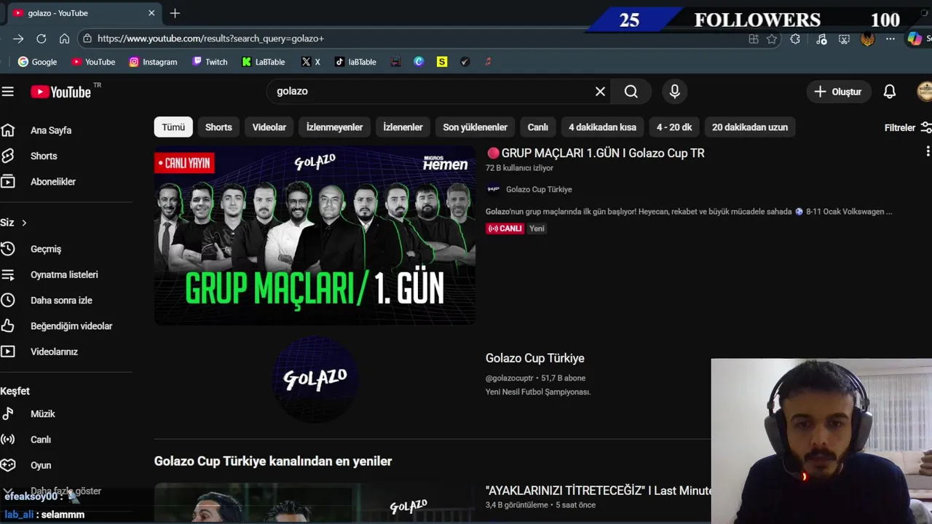Image resolution: width=932 pixels, height=524 pixels.
Task: Open the YouTube hamburger guide menu
Action: [7, 92]
